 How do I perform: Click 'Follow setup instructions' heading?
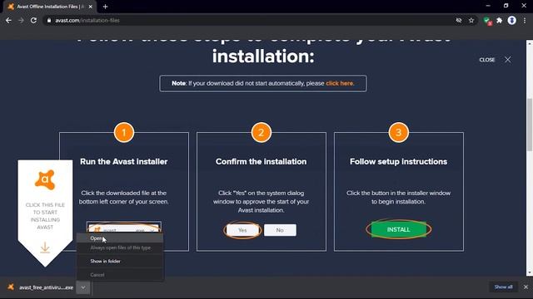398,162
